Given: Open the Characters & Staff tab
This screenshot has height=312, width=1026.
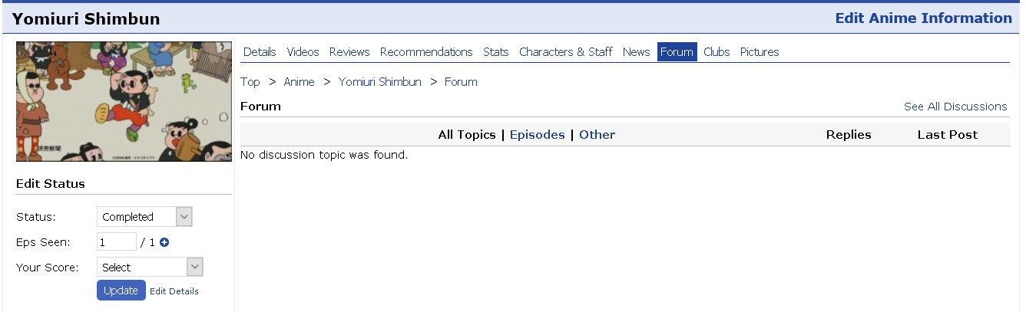Looking at the screenshot, I should coord(566,52).
